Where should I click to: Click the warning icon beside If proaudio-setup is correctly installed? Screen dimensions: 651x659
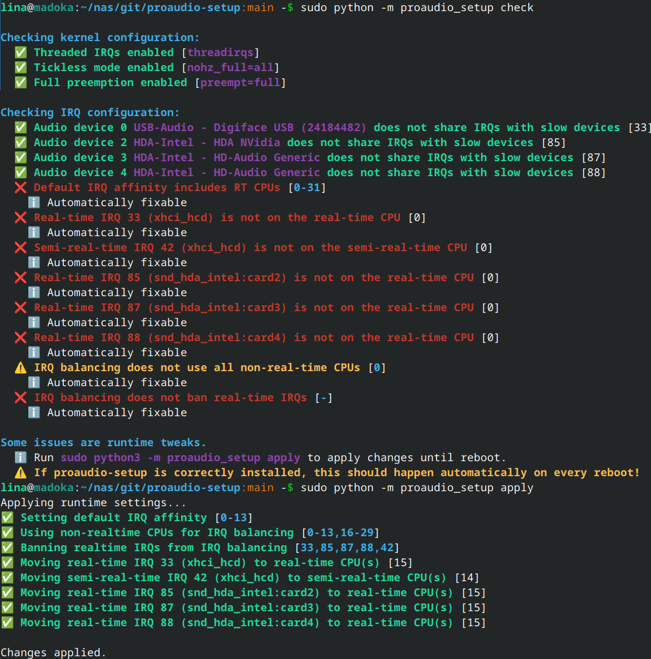[21, 473]
